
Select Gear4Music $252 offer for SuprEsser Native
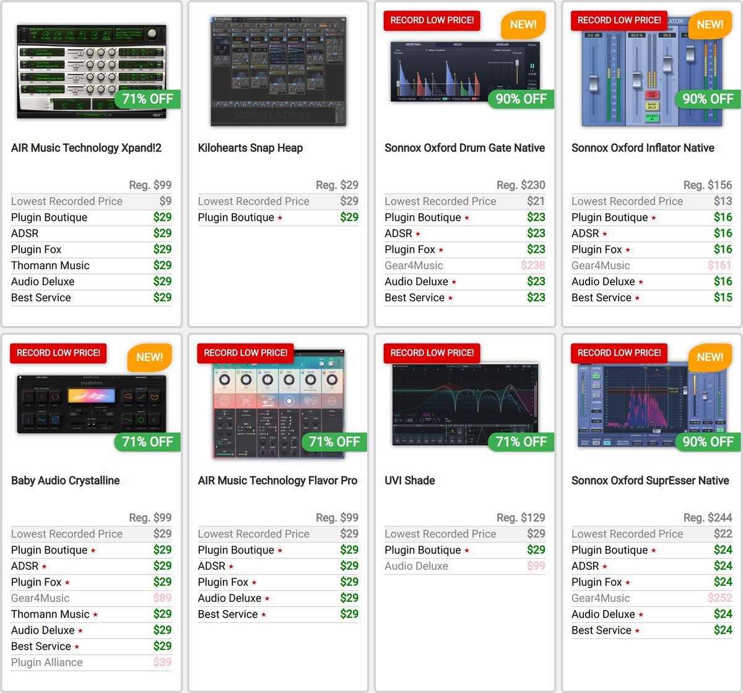[652, 598]
